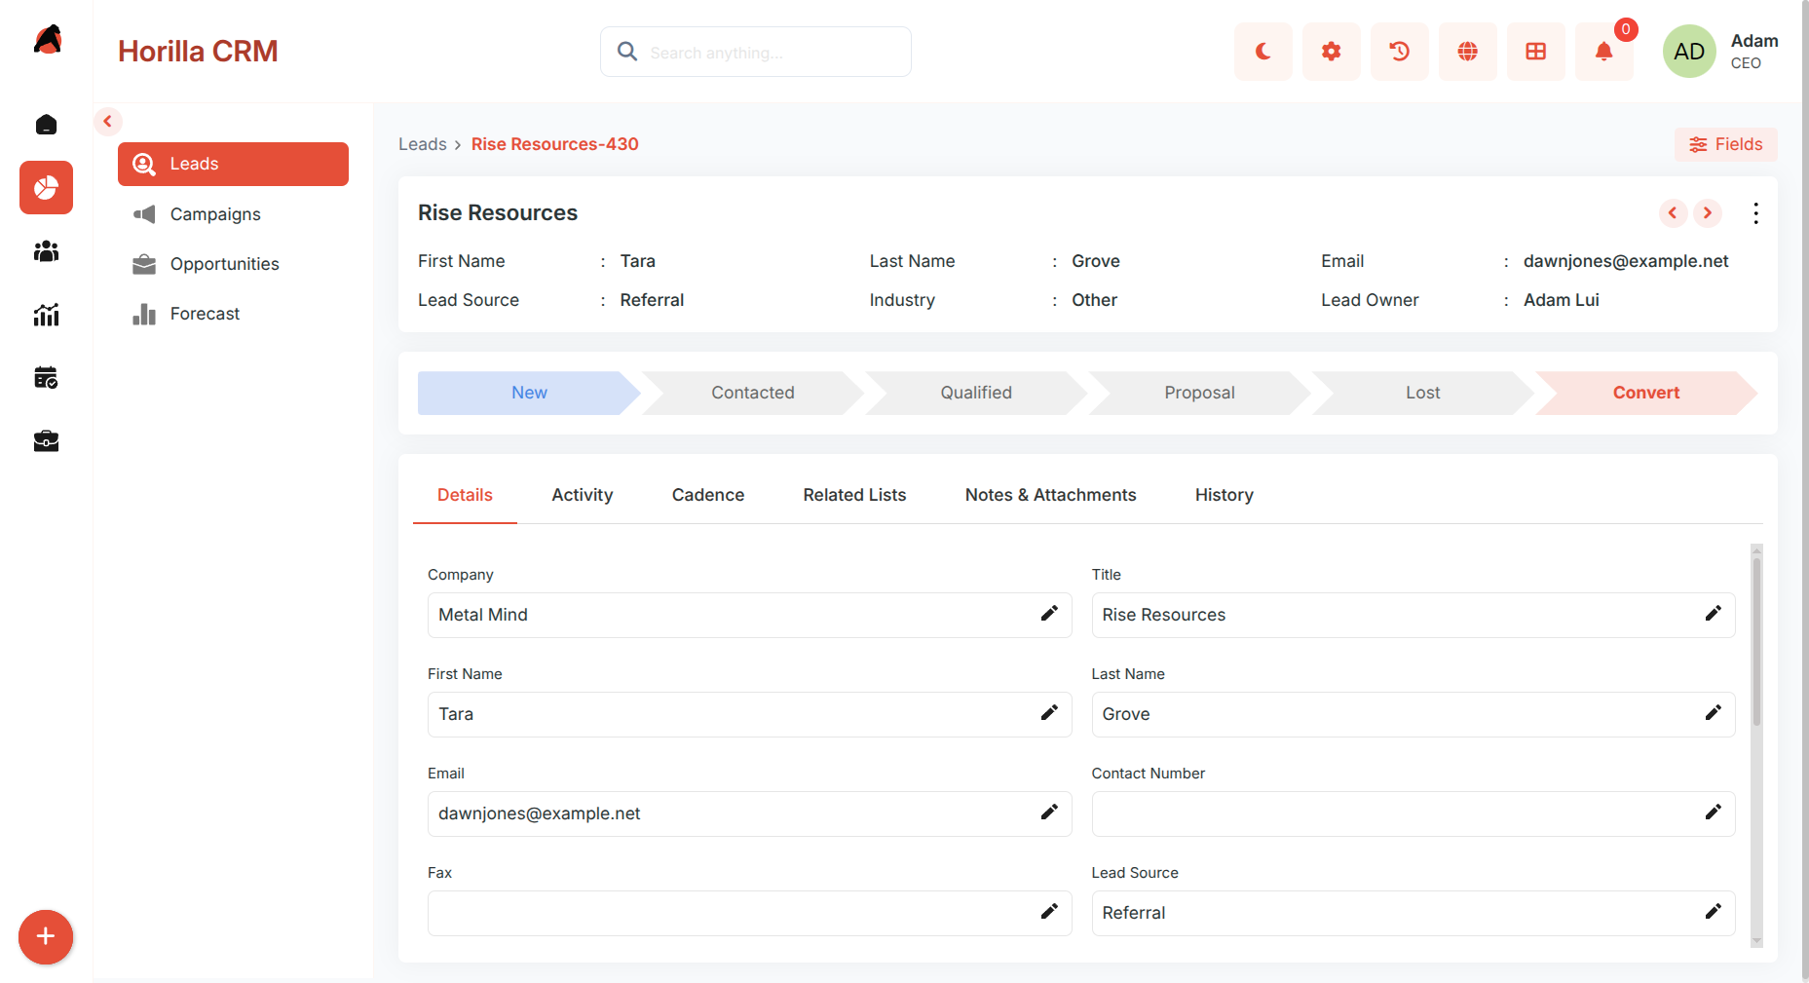Go to next lead arrow

click(x=1707, y=213)
